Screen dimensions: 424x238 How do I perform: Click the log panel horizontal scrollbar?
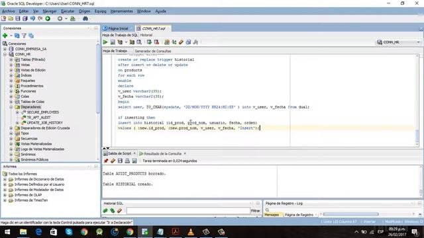tap(350, 214)
